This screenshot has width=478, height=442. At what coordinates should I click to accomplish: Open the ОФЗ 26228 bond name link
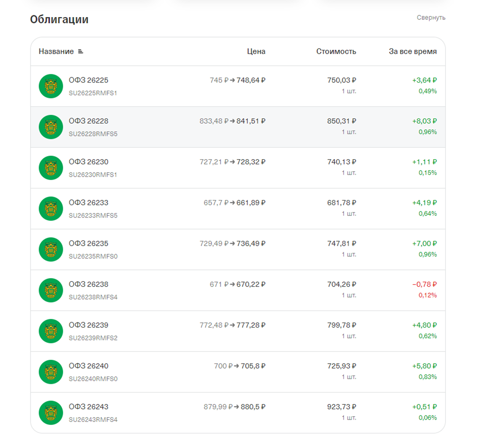pyautogui.click(x=88, y=121)
